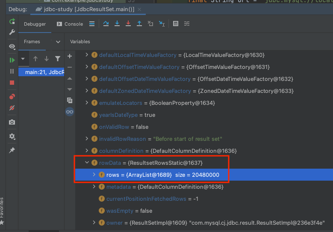The image size is (333, 232).
Task: Click the size = 20480000 text
Action: point(197,175)
